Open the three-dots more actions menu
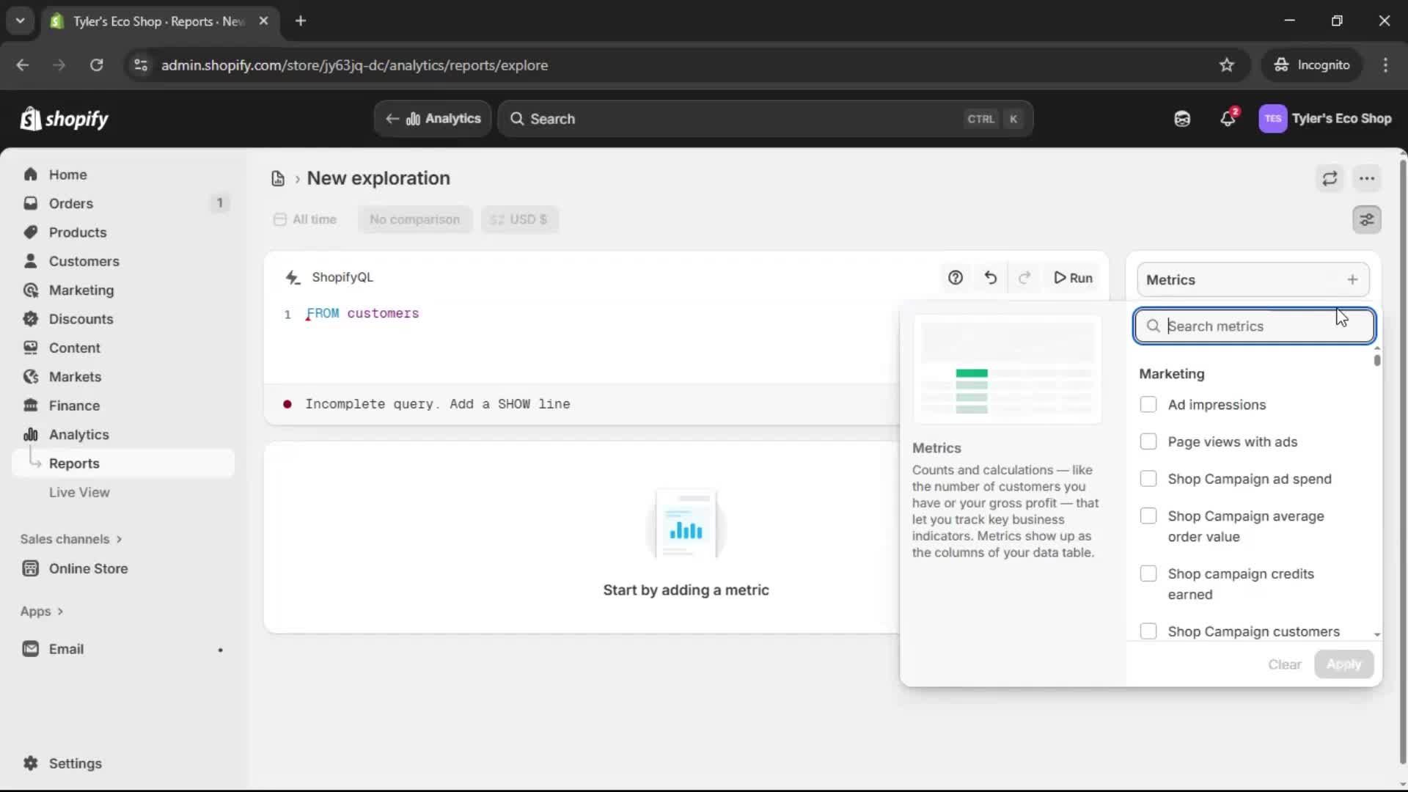1408x792 pixels. pyautogui.click(x=1366, y=178)
